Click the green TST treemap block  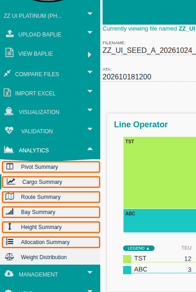(x=160, y=172)
